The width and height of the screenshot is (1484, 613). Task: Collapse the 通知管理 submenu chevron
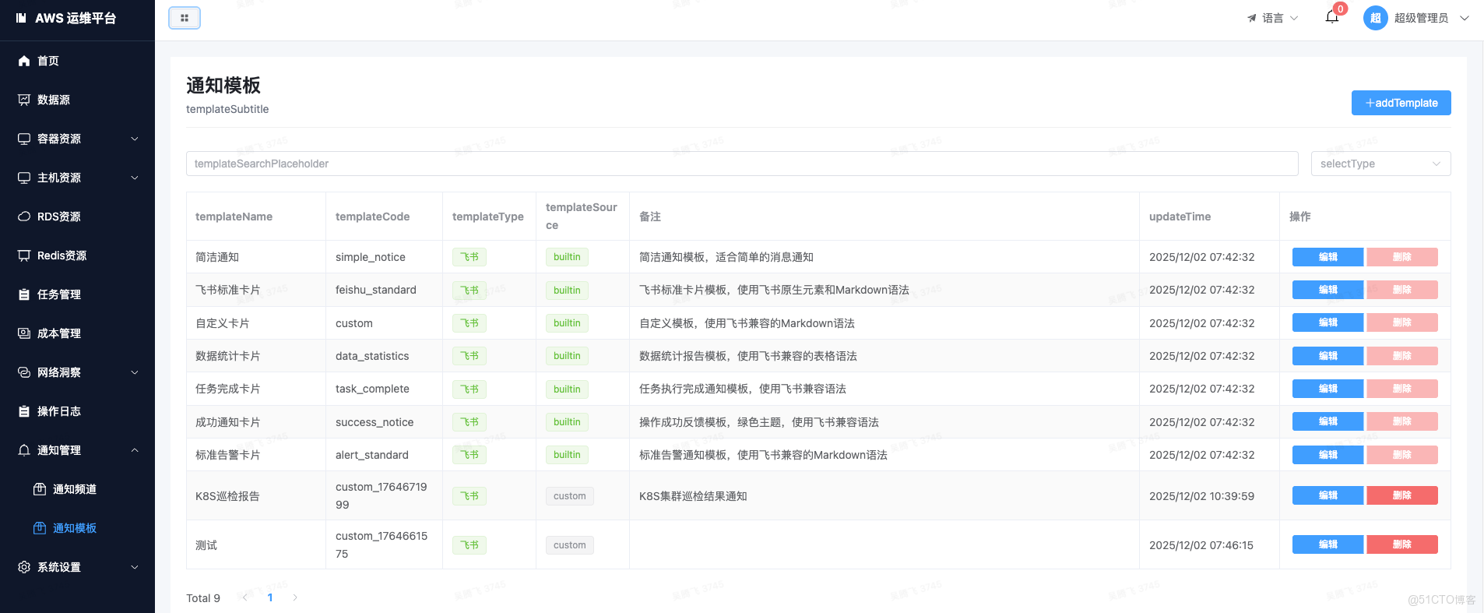coord(135,450)
